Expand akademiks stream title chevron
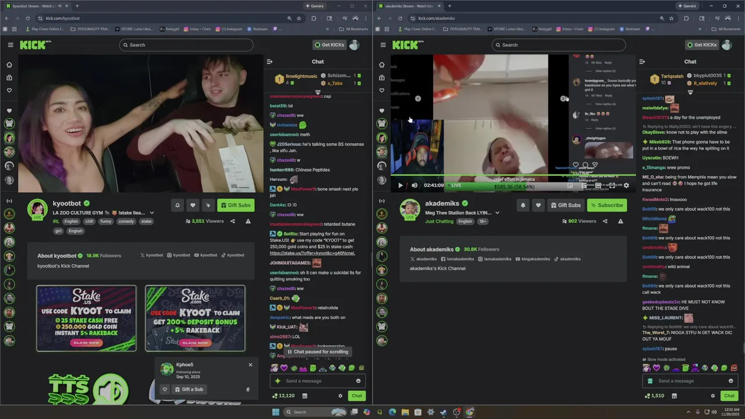 tap(497, 213)
